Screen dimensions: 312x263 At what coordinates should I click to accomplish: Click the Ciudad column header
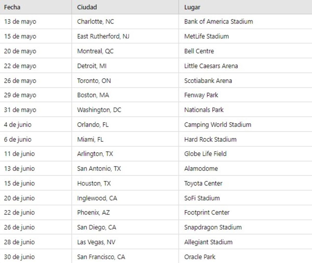pos(87,7)
